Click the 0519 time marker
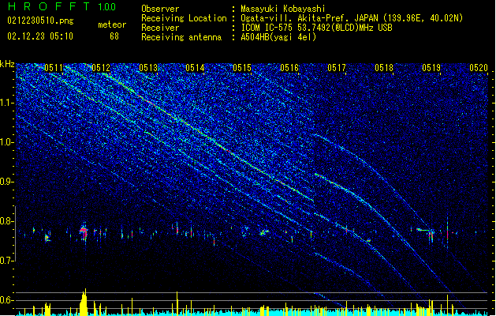The width and height of the screenshot is (496, 316). pyautogui.click(x=431, y=68)
